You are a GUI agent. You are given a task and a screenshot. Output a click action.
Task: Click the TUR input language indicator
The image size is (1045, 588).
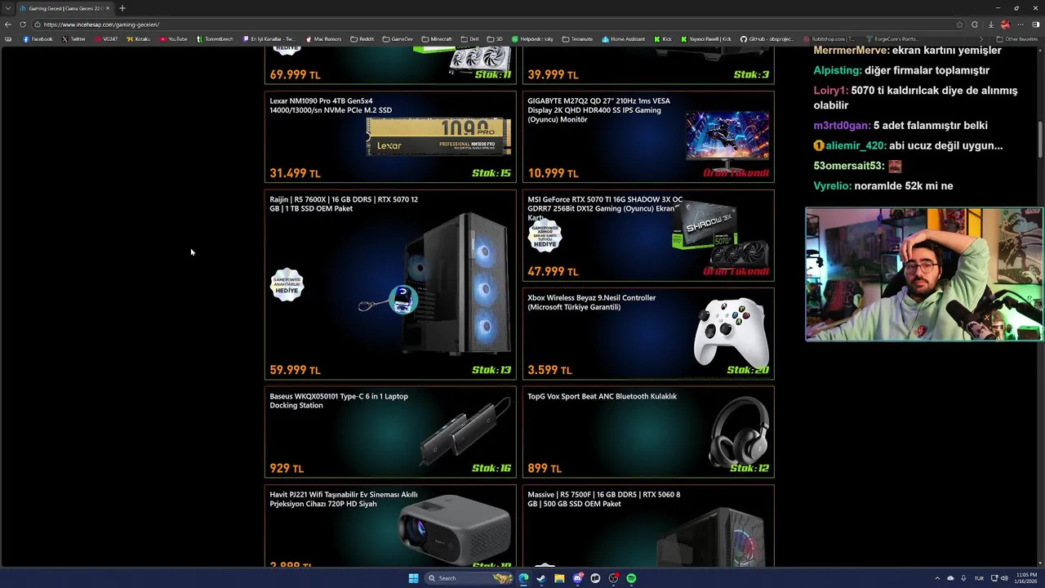click(x=979, y=578)
